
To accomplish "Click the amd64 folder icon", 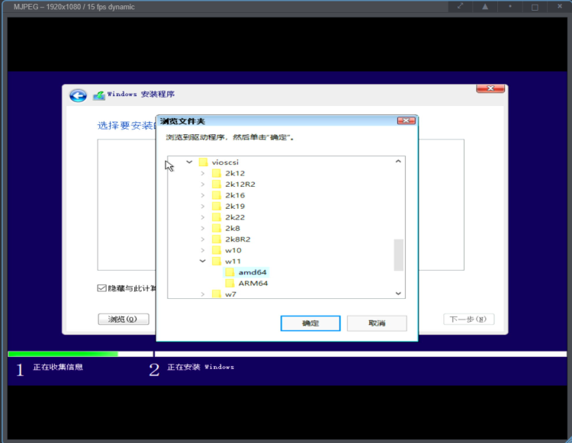I will (x=230, y=272).
